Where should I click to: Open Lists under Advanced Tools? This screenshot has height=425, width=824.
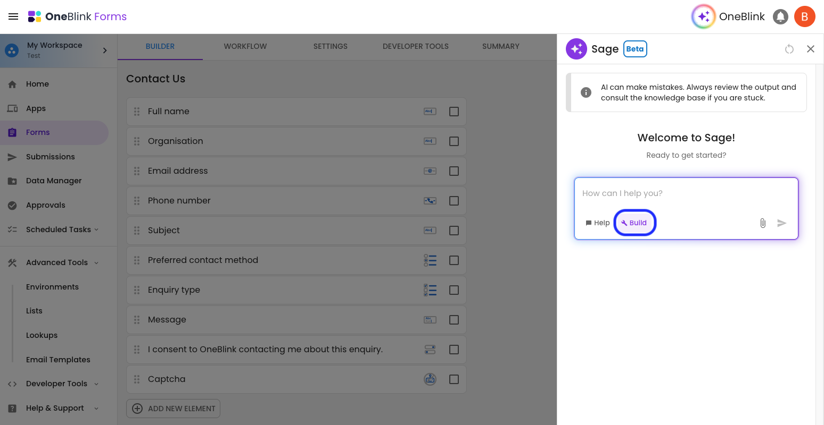[x=34, y=311]
